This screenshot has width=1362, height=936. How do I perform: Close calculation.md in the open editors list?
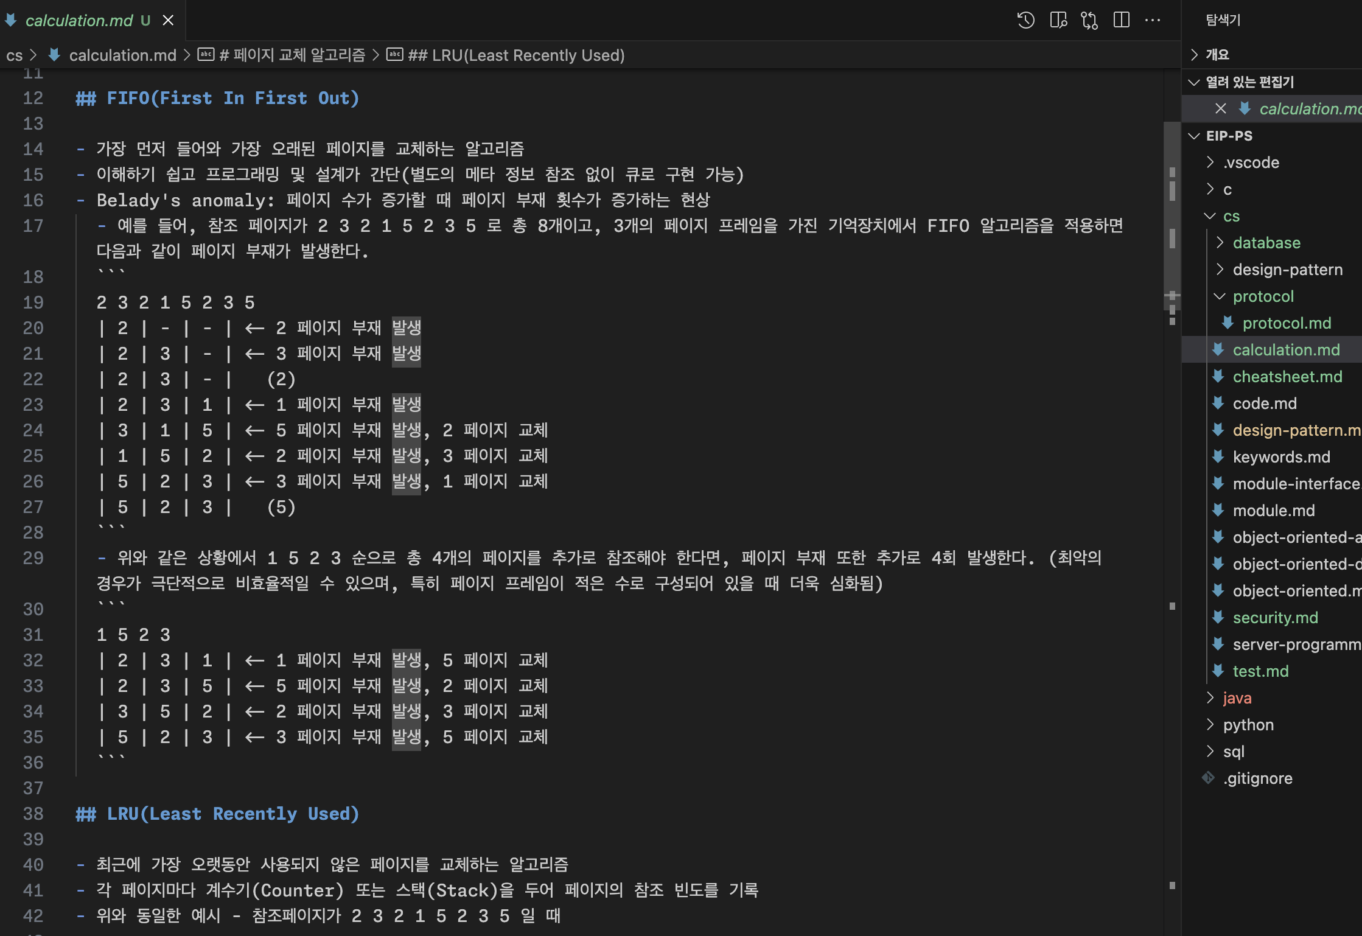[1220, 108]
